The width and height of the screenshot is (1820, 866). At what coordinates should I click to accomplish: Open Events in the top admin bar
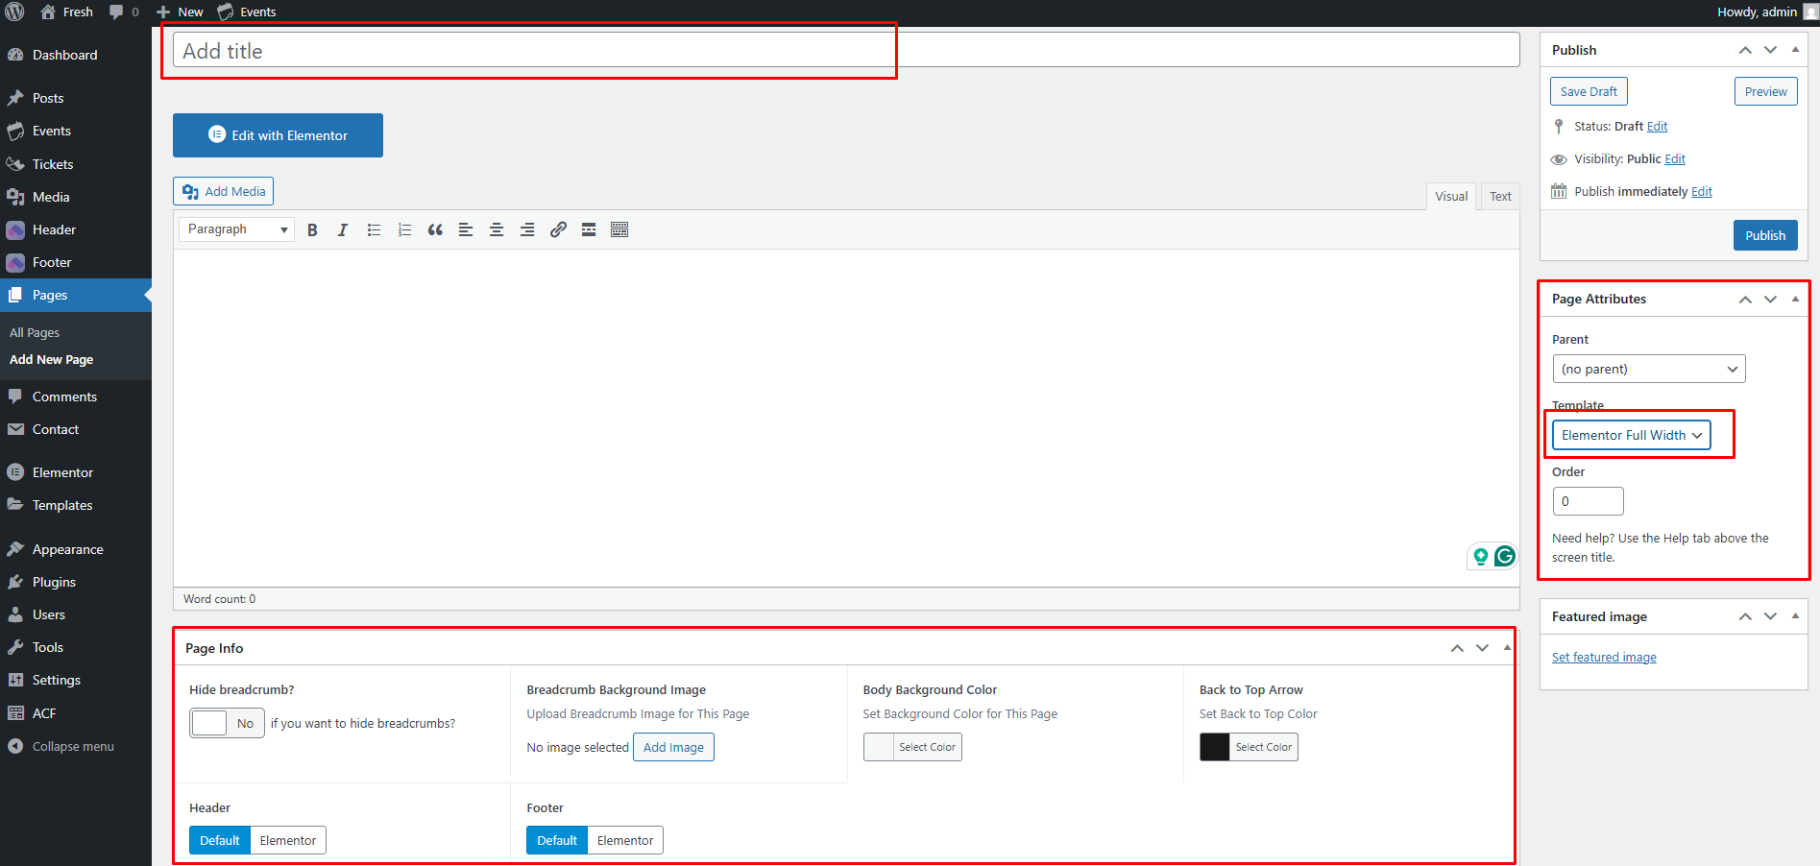(247, 12)
